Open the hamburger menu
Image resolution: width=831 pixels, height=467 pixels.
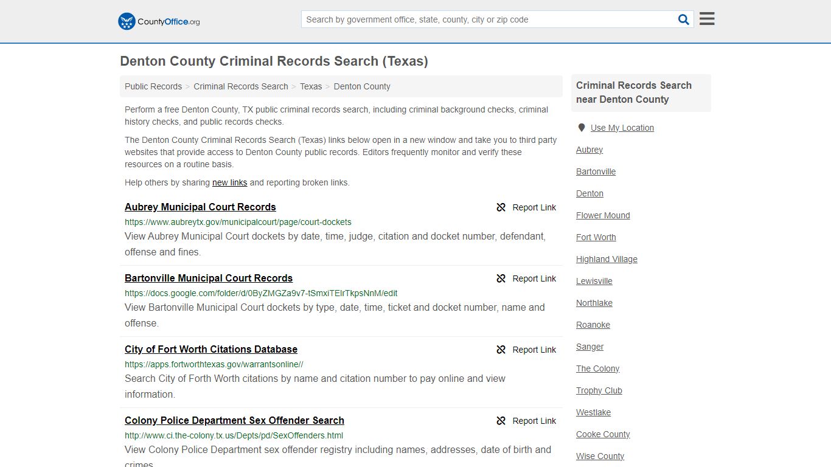click(707, 19)
